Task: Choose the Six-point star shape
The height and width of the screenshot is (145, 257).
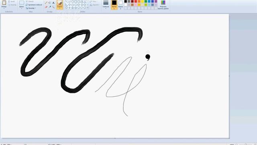Action: (x=76, y=8)
